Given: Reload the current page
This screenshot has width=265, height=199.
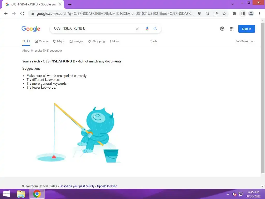Looking at the screenshot, I should tap(22, 13).
